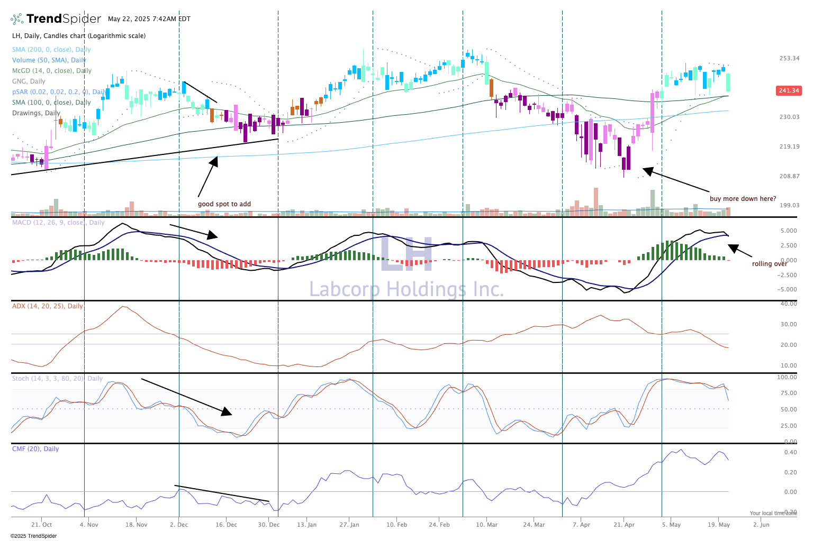
Task: Select the red 241.34 current price tag
Action: (788, 90)
